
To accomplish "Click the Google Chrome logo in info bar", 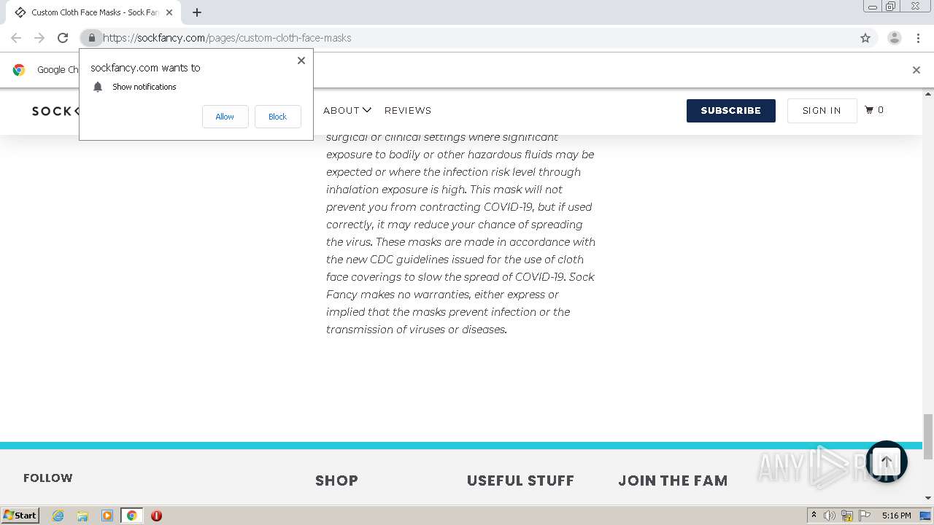I will tap(19, 70).
